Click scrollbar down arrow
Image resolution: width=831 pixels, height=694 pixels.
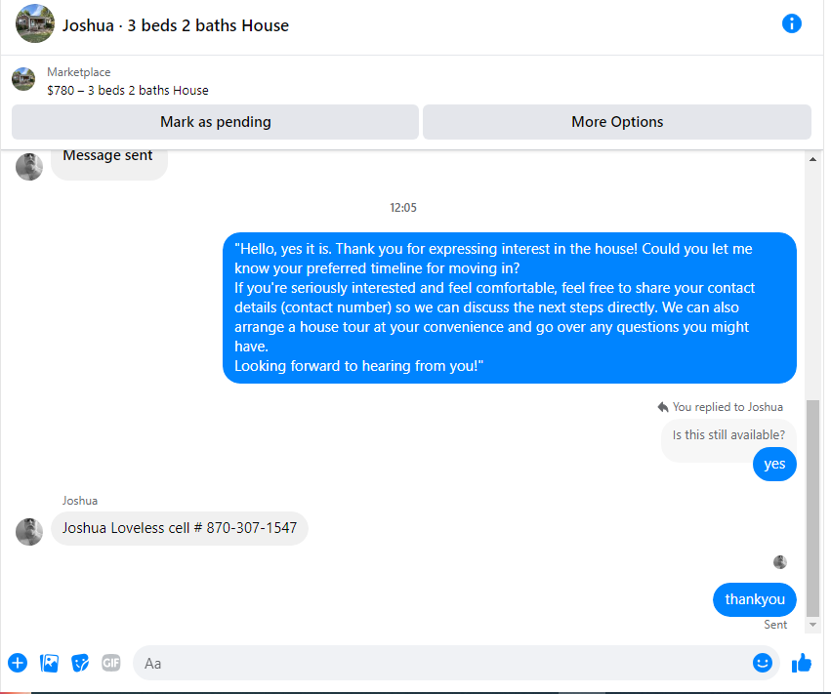tap(812, 625)
